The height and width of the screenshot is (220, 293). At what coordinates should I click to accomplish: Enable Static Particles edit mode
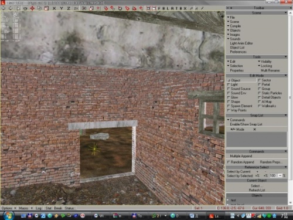[x=270, y=93]
